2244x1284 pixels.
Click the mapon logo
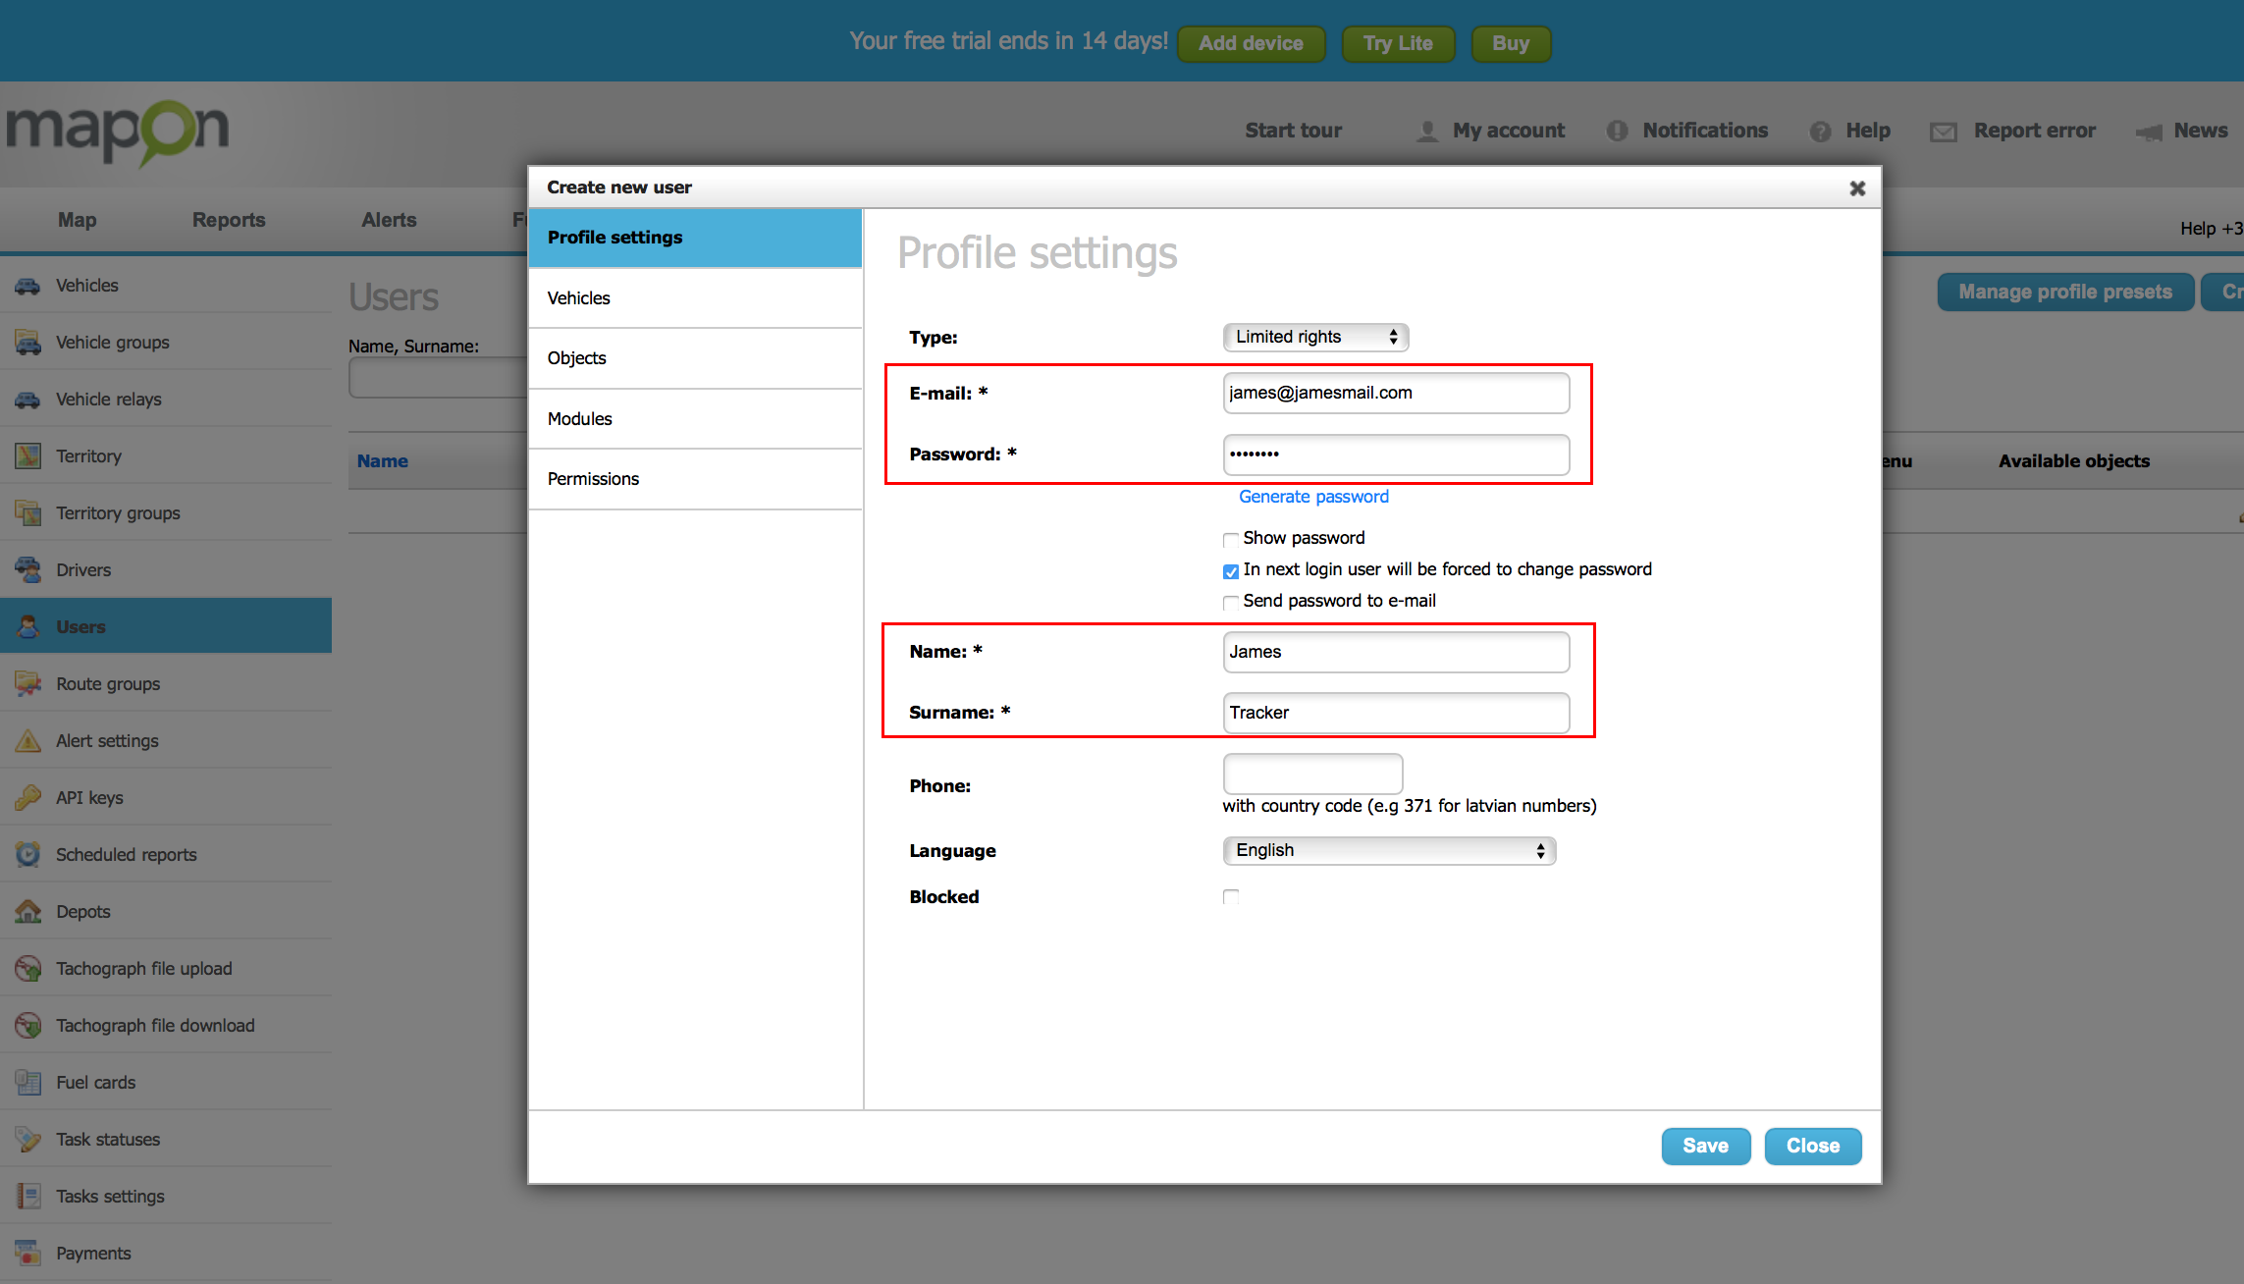(x=118, y=133)
